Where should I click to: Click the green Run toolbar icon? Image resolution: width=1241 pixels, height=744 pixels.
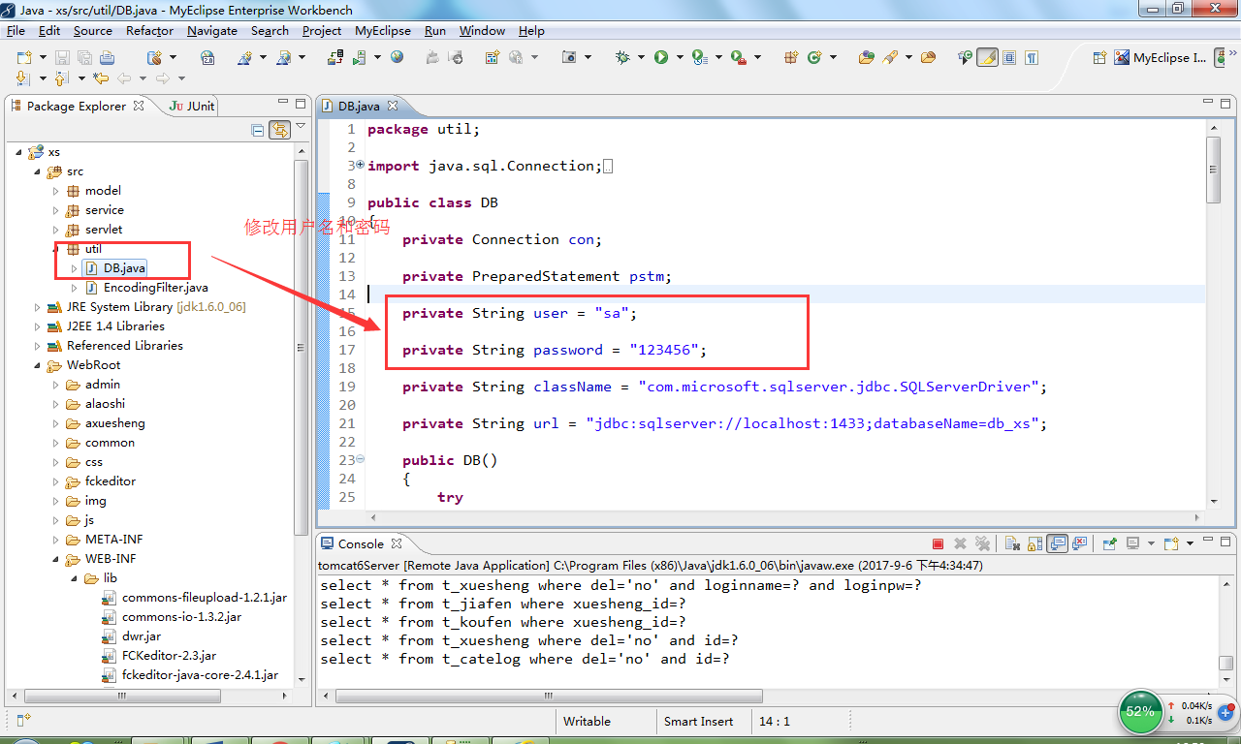pyautogui.click(x=661, y=58)
